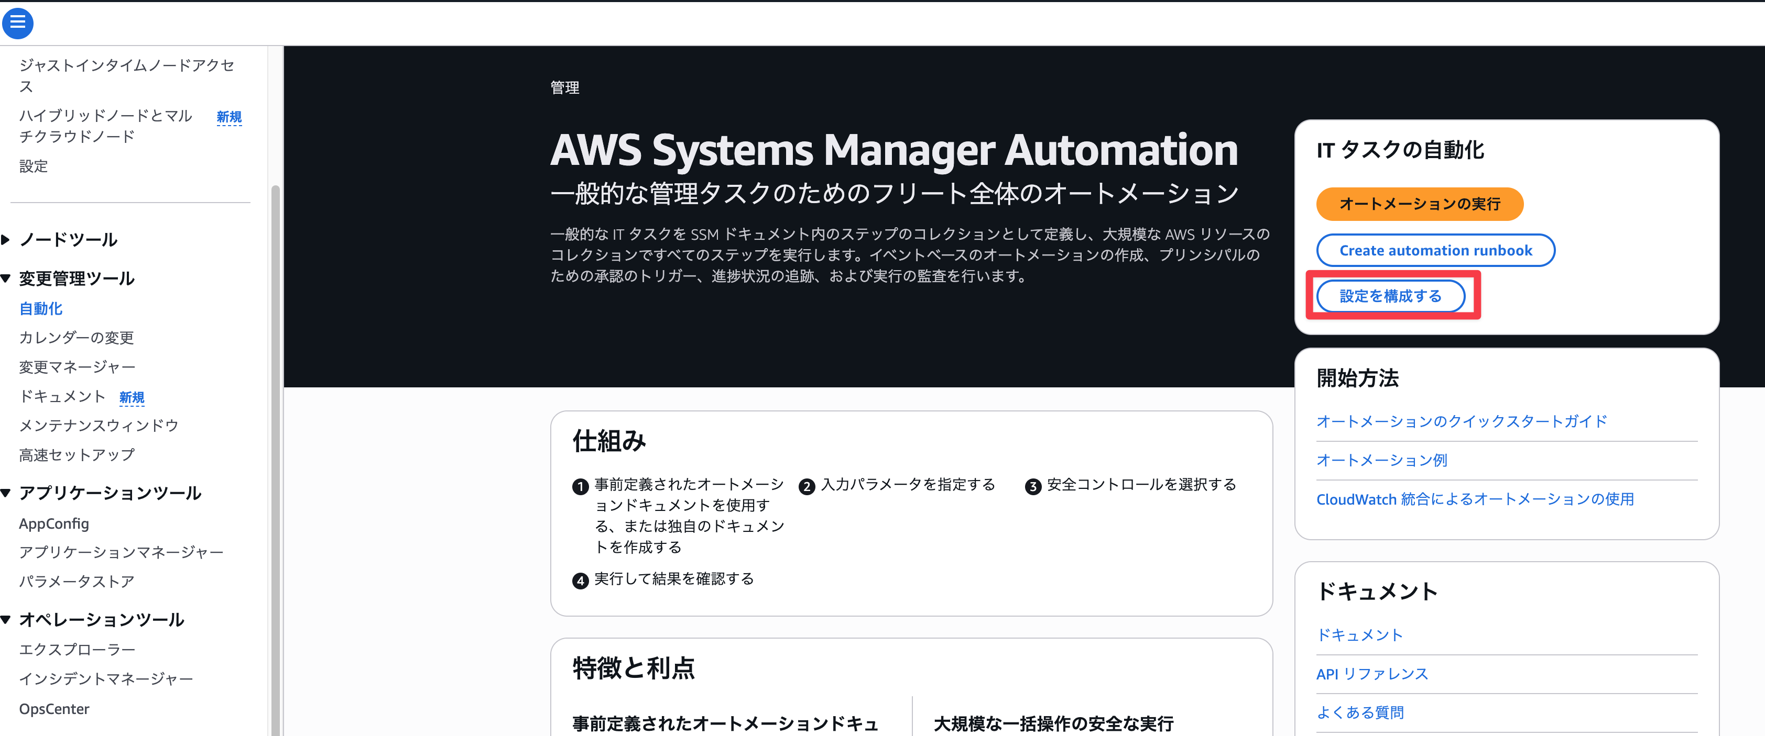This screenshot has width=1765, height=736.
Task: Select ドキュメント under 変更管理ツール in the sidebar
Action: coord(62,396)
